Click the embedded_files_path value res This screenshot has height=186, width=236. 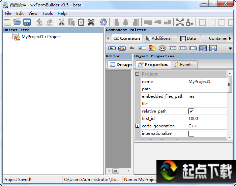pyautogui.click(x=207, y=96)
